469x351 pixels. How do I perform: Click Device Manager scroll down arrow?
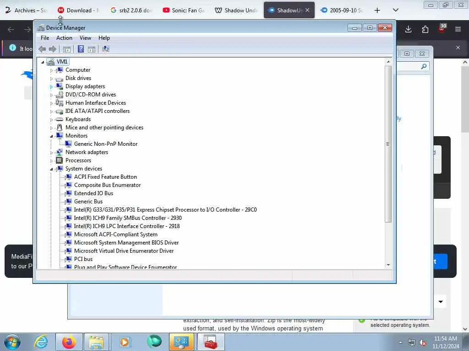point(388,265)
